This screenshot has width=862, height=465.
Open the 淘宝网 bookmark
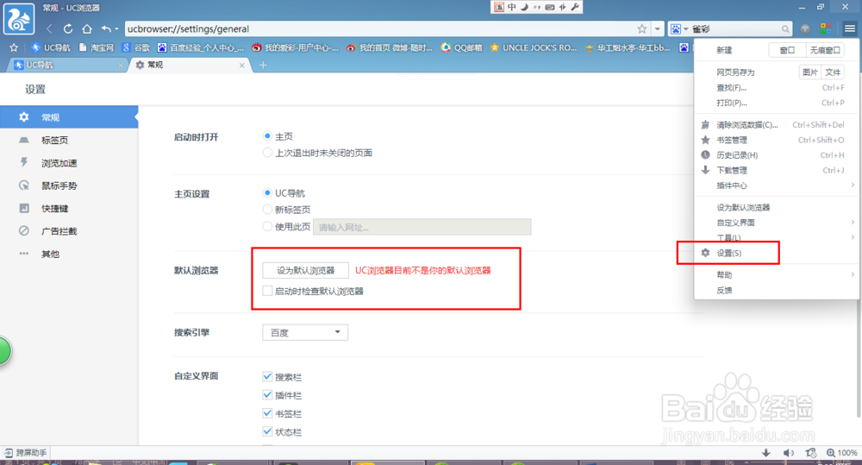(97, 47)
